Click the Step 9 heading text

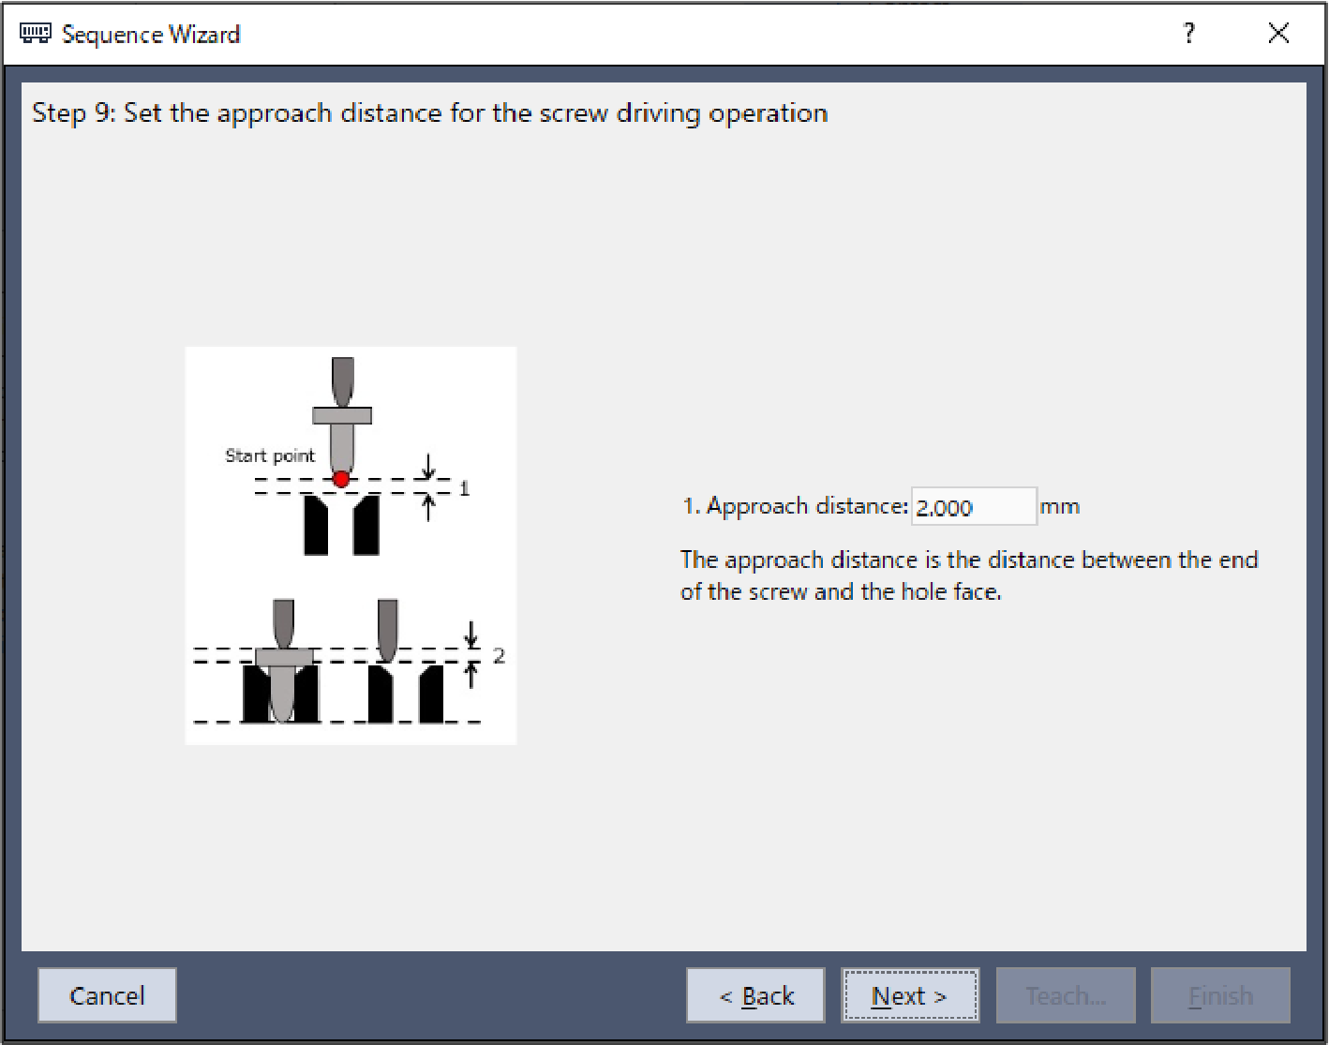(430, 113)
